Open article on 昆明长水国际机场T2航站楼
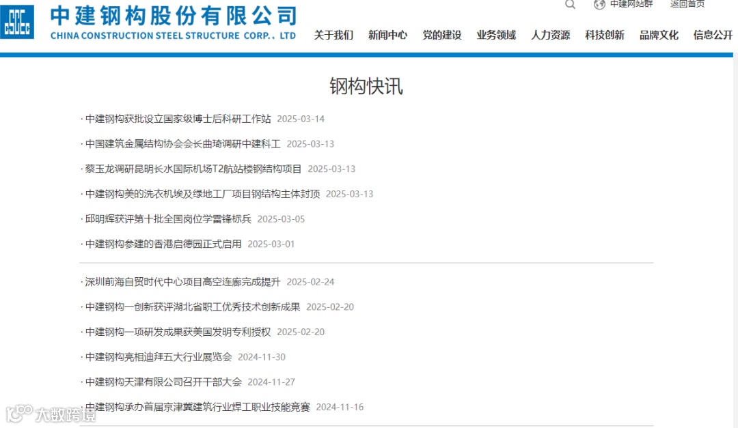 coord(193,169)
